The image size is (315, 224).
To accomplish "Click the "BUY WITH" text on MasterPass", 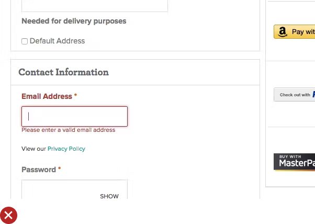I will pos(290,156).
